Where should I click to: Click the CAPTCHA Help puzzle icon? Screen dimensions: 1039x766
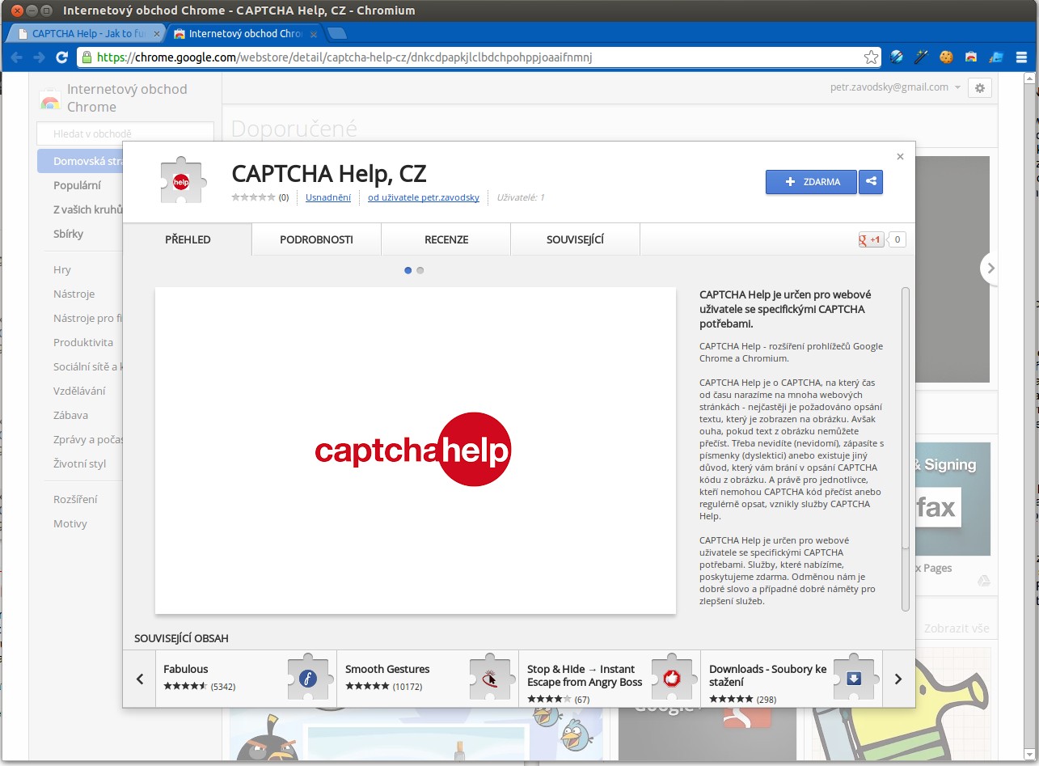(x=181, y=181)
